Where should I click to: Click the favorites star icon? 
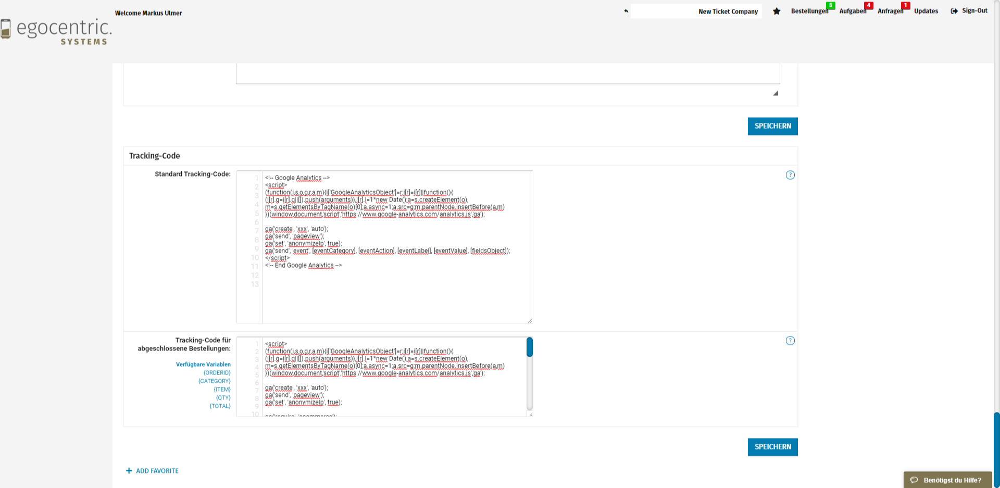[777, 11]
